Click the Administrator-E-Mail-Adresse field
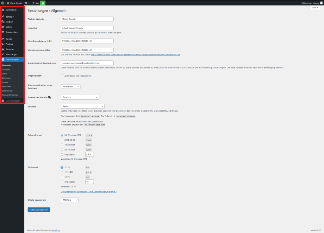This screenshot has height=233, width=324. (87, 63)
